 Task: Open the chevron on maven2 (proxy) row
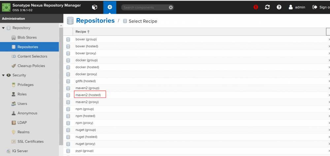[x=329, y=102]
